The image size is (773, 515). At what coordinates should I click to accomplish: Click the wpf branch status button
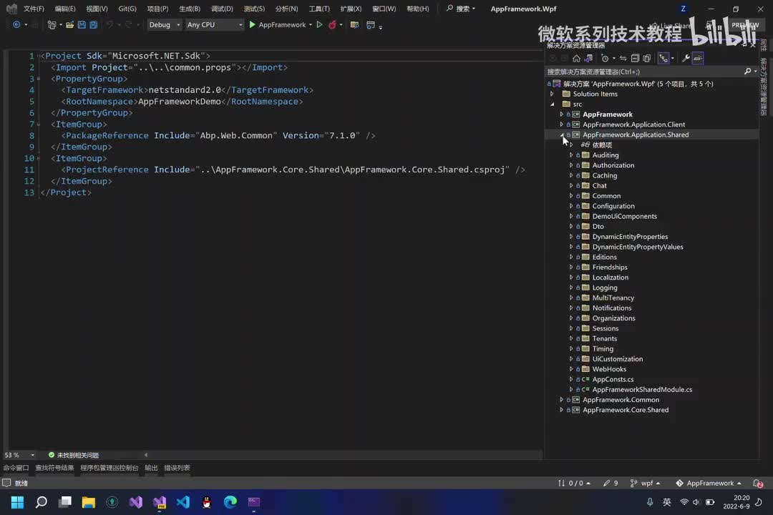pos(646,483)
